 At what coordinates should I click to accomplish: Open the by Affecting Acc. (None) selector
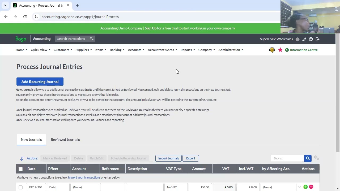click(278, 187)
